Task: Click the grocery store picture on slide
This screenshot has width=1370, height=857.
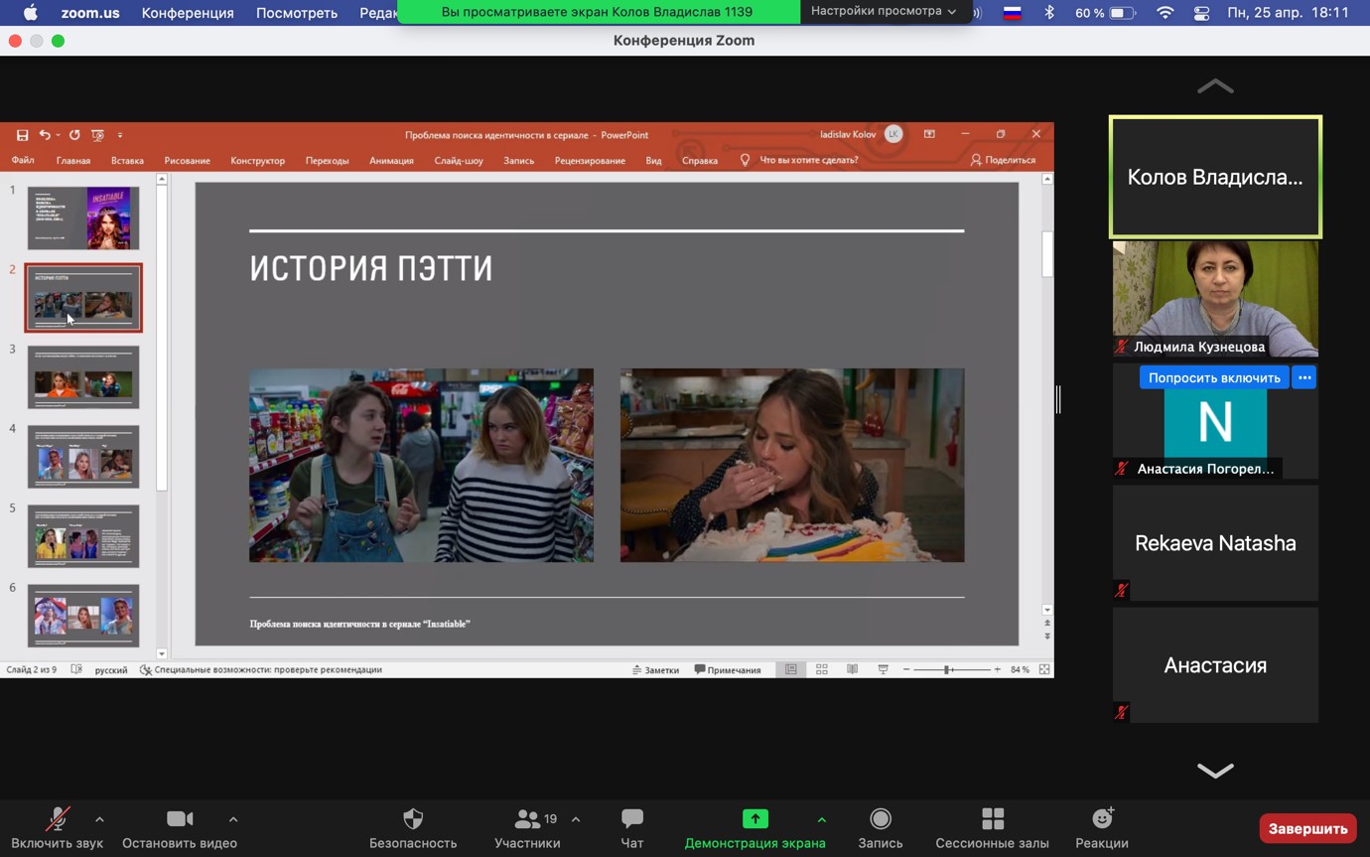Action: 421,465
